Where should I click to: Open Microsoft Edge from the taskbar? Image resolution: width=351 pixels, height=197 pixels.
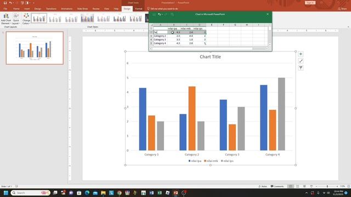pyautogui.click(x=87, y=193)
